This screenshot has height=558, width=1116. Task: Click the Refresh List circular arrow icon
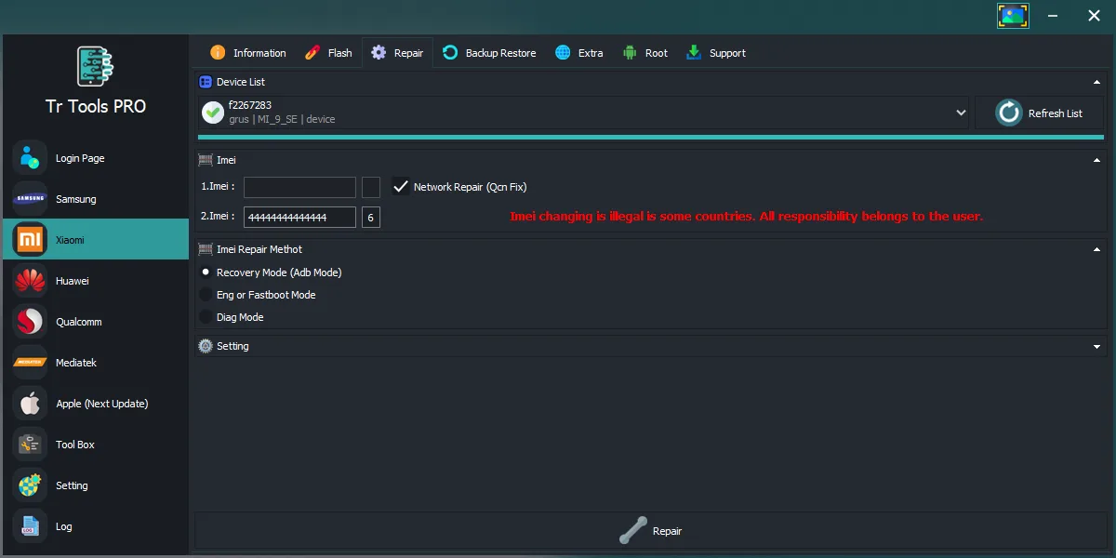point(1009,113)
